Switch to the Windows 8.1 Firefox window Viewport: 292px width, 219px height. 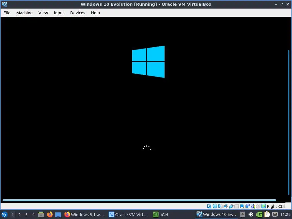point(84,214)
